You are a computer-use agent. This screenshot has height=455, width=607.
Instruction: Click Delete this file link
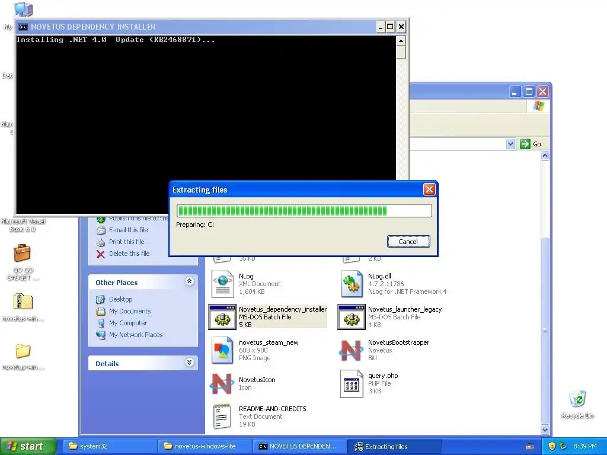pyautogui.click(x=129, y=254)
